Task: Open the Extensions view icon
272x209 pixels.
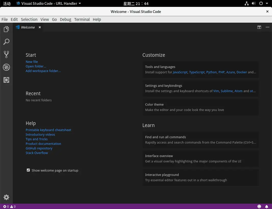Action: pos(6,80)
